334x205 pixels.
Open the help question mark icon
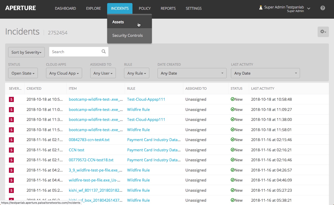coord(322,8)
